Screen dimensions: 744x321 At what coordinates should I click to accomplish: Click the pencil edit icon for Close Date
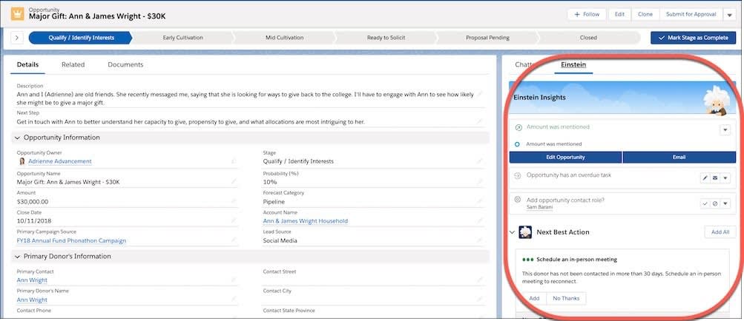(233, 220)
